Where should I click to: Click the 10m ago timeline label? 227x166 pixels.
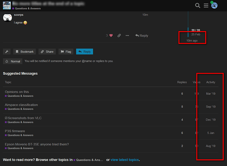click(192, 41)
